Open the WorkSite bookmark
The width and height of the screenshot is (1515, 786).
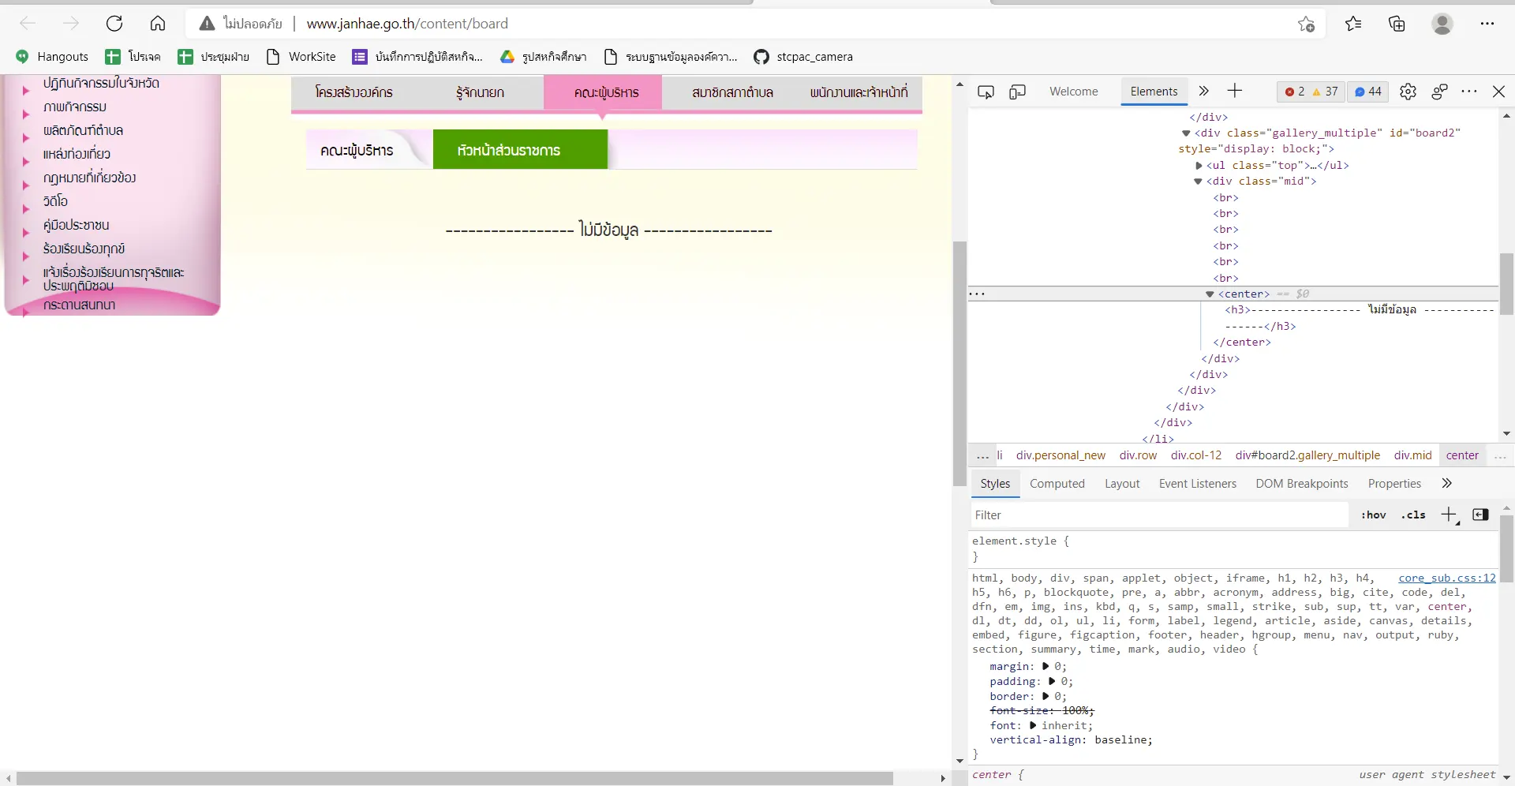(x=301, y=57)
